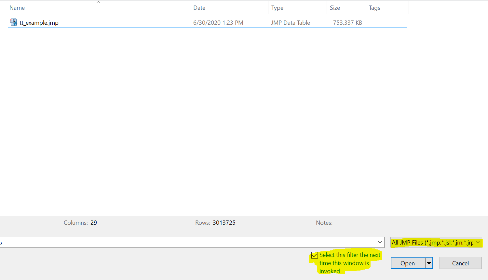This screenshot has width=488, height=280.
Task: Click the Open button
Action: (x=408, y=263)
